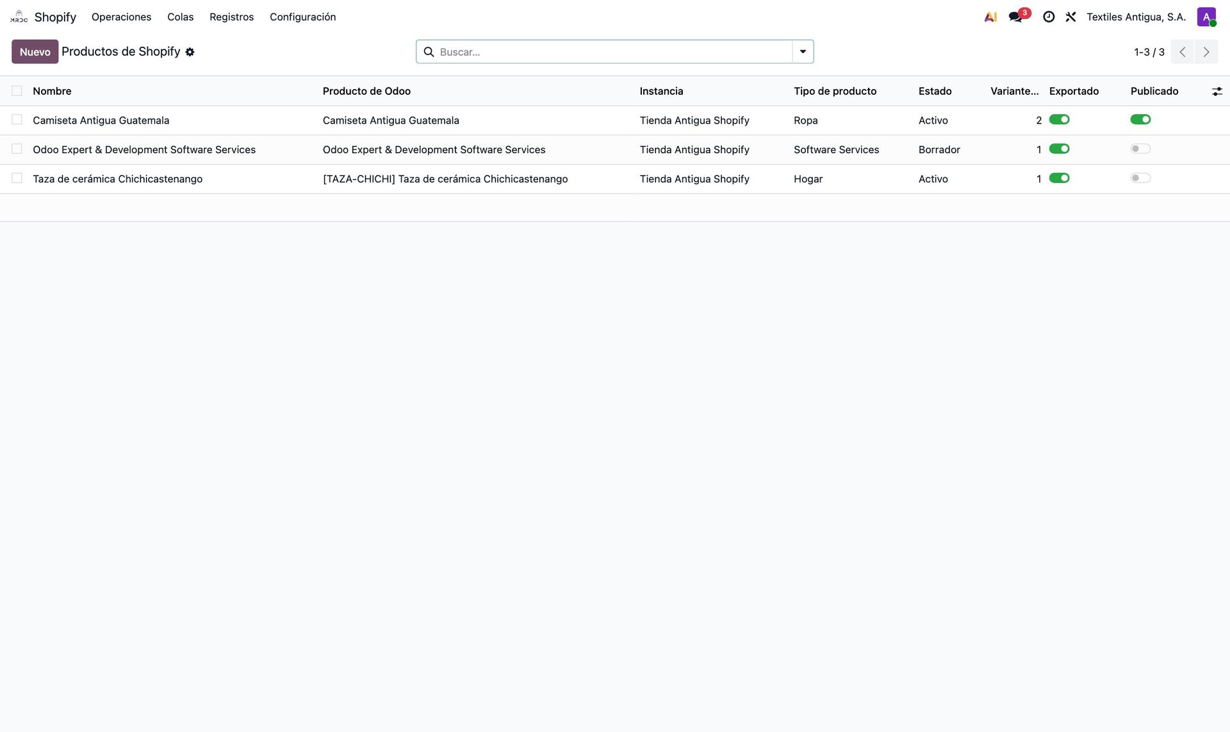Expand the search filter dropdown arrow

click(x=803, y=52)
